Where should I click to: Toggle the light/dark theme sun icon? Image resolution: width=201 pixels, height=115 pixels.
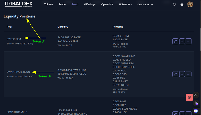pyautogui.click(x=174, y=4)
